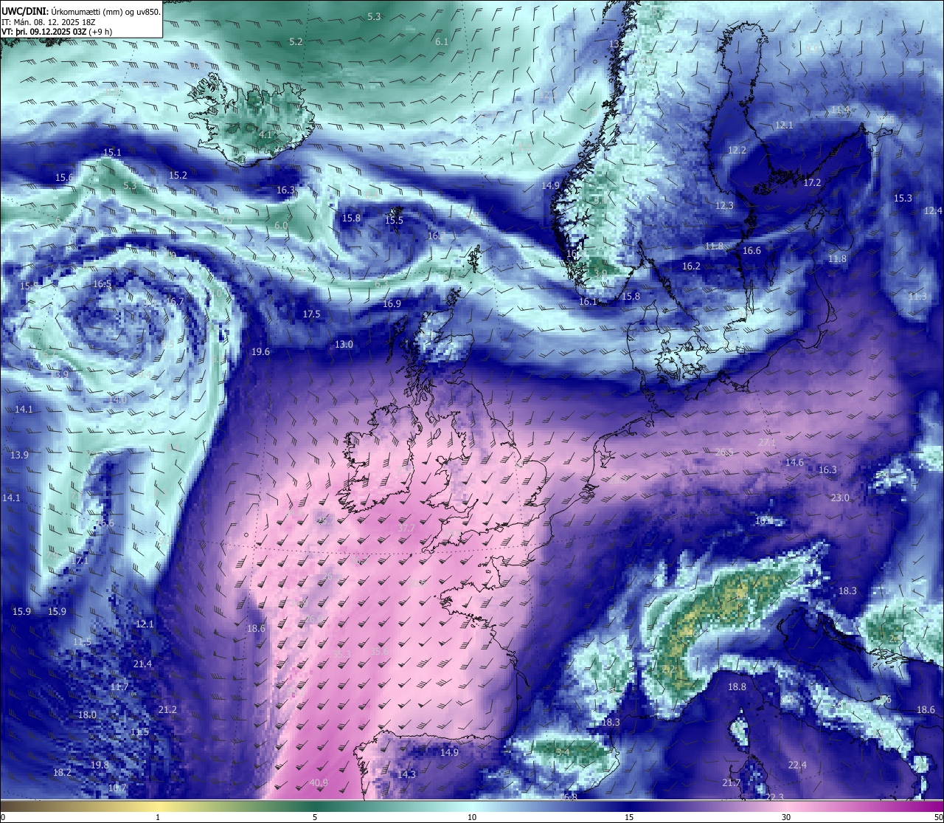Viewport: 944px width, 823px height.
Task: Click the map value '17.5'
Action: click(x=311, y=314)
